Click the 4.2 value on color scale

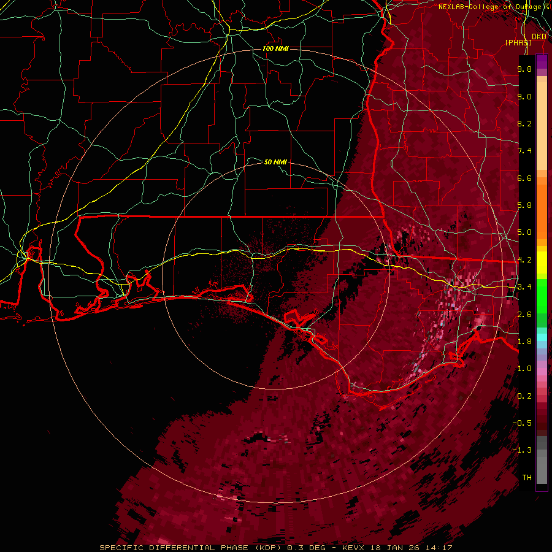pyautogui.click(x=524, y=260)
